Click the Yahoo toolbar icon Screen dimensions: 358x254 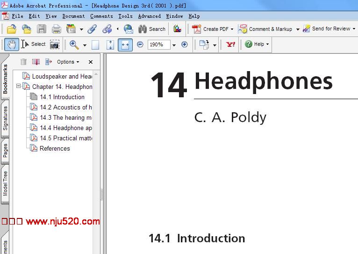click(x=231, y=44)
